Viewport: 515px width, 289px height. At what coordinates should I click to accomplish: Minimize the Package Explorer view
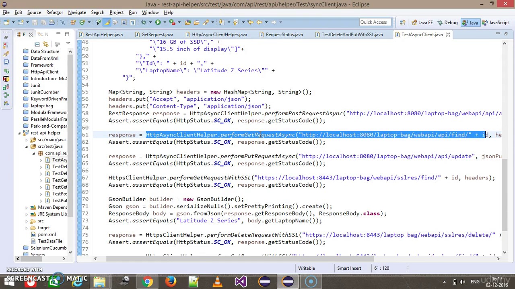tap(58, 33)
